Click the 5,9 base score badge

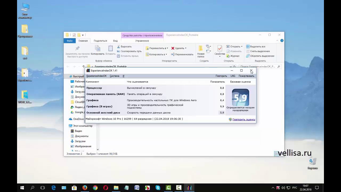coord(240,98)
